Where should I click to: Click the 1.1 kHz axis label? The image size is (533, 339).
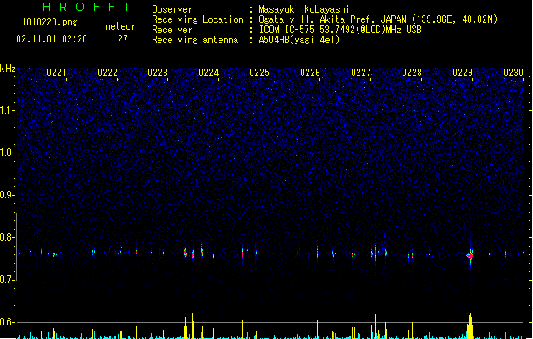(7, 110)
